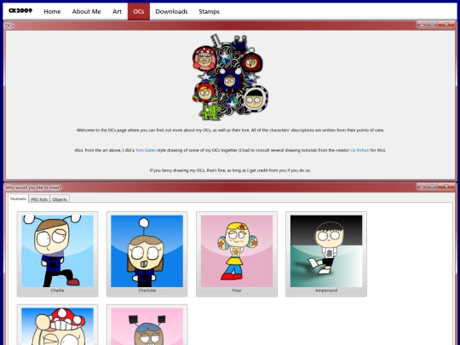Image resolution: width=460 pixels, height=345 pixels.
Task: Click the 'Ampersand' name label
Action: [x=326, y=290]
